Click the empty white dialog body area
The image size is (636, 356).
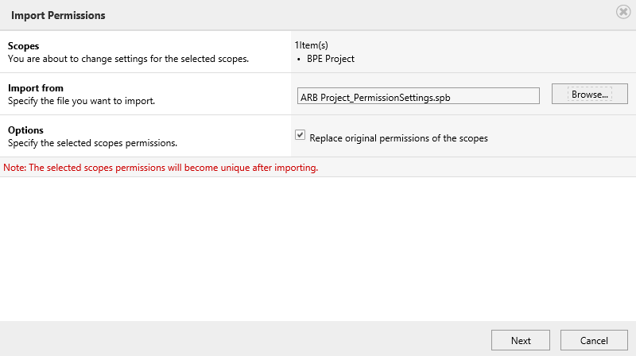click(x=318, y=249)
